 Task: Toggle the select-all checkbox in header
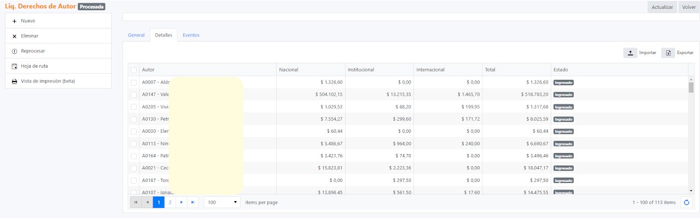(133, 70)
